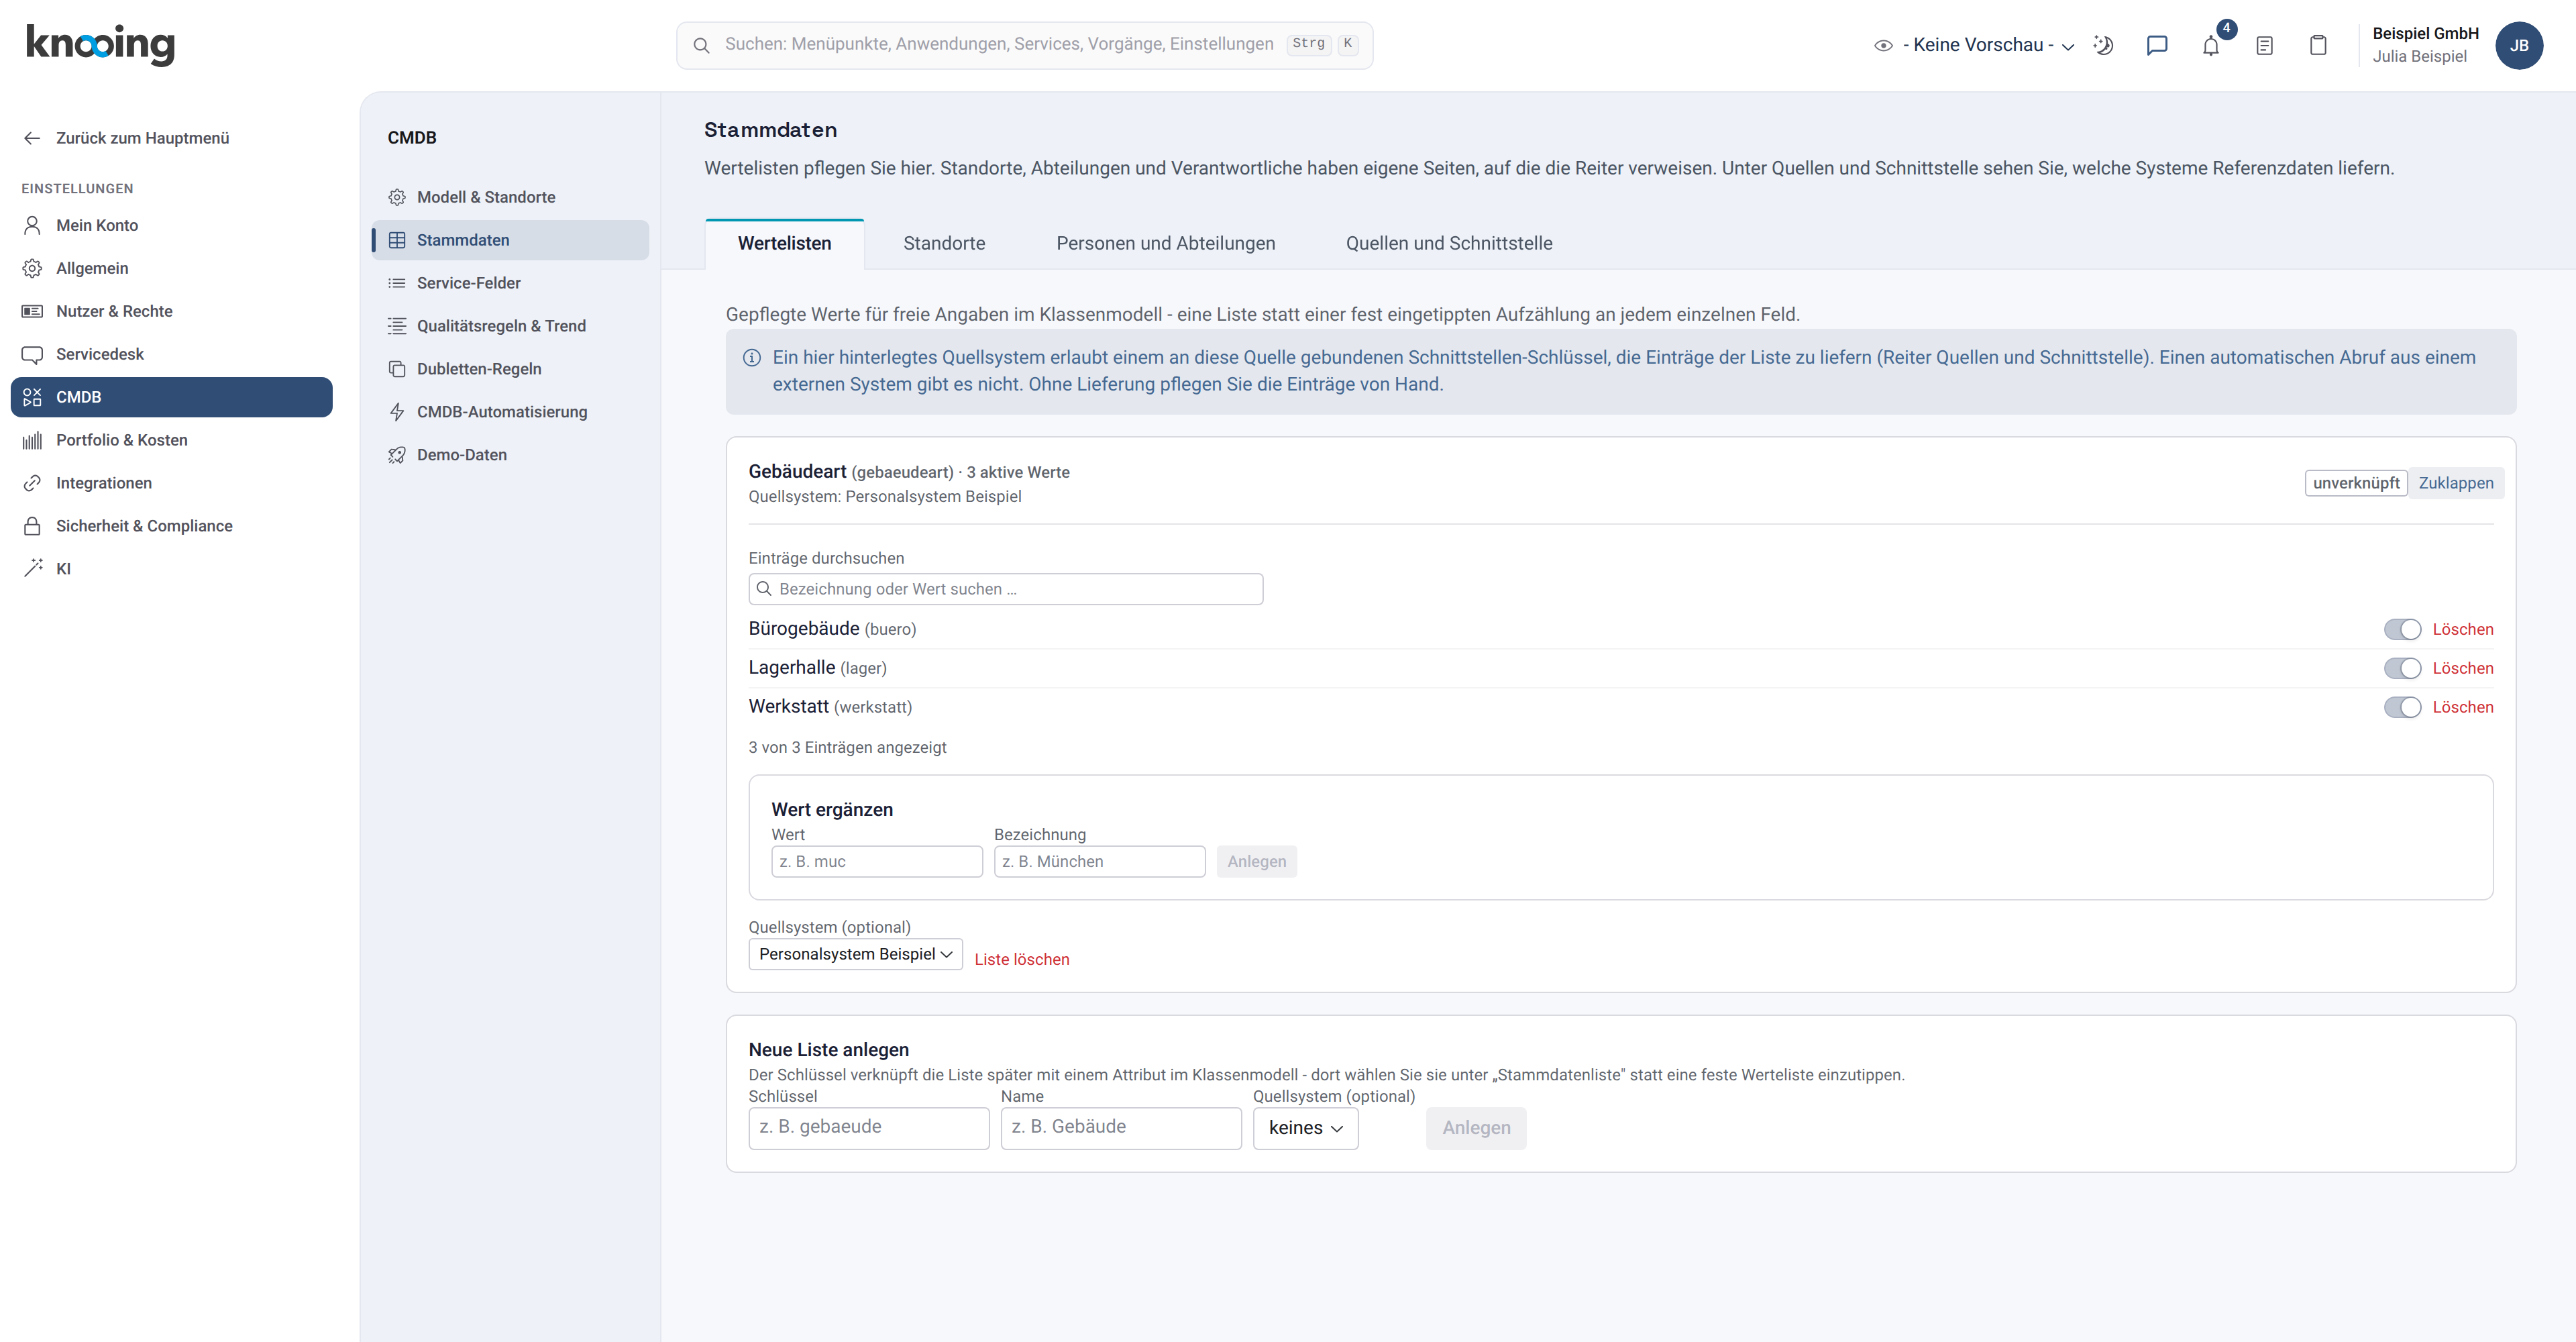Open the Keine Vorschau preview dropdown
The height and width of the screenshot is (1342, 2576).
tap(1975, 45)
